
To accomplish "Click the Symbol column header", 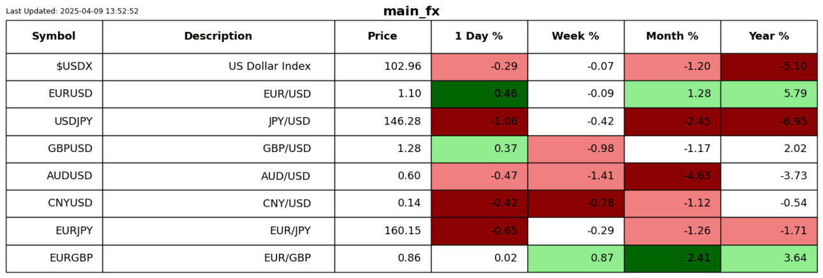I will pyautogui.click(x=54, y=36).
